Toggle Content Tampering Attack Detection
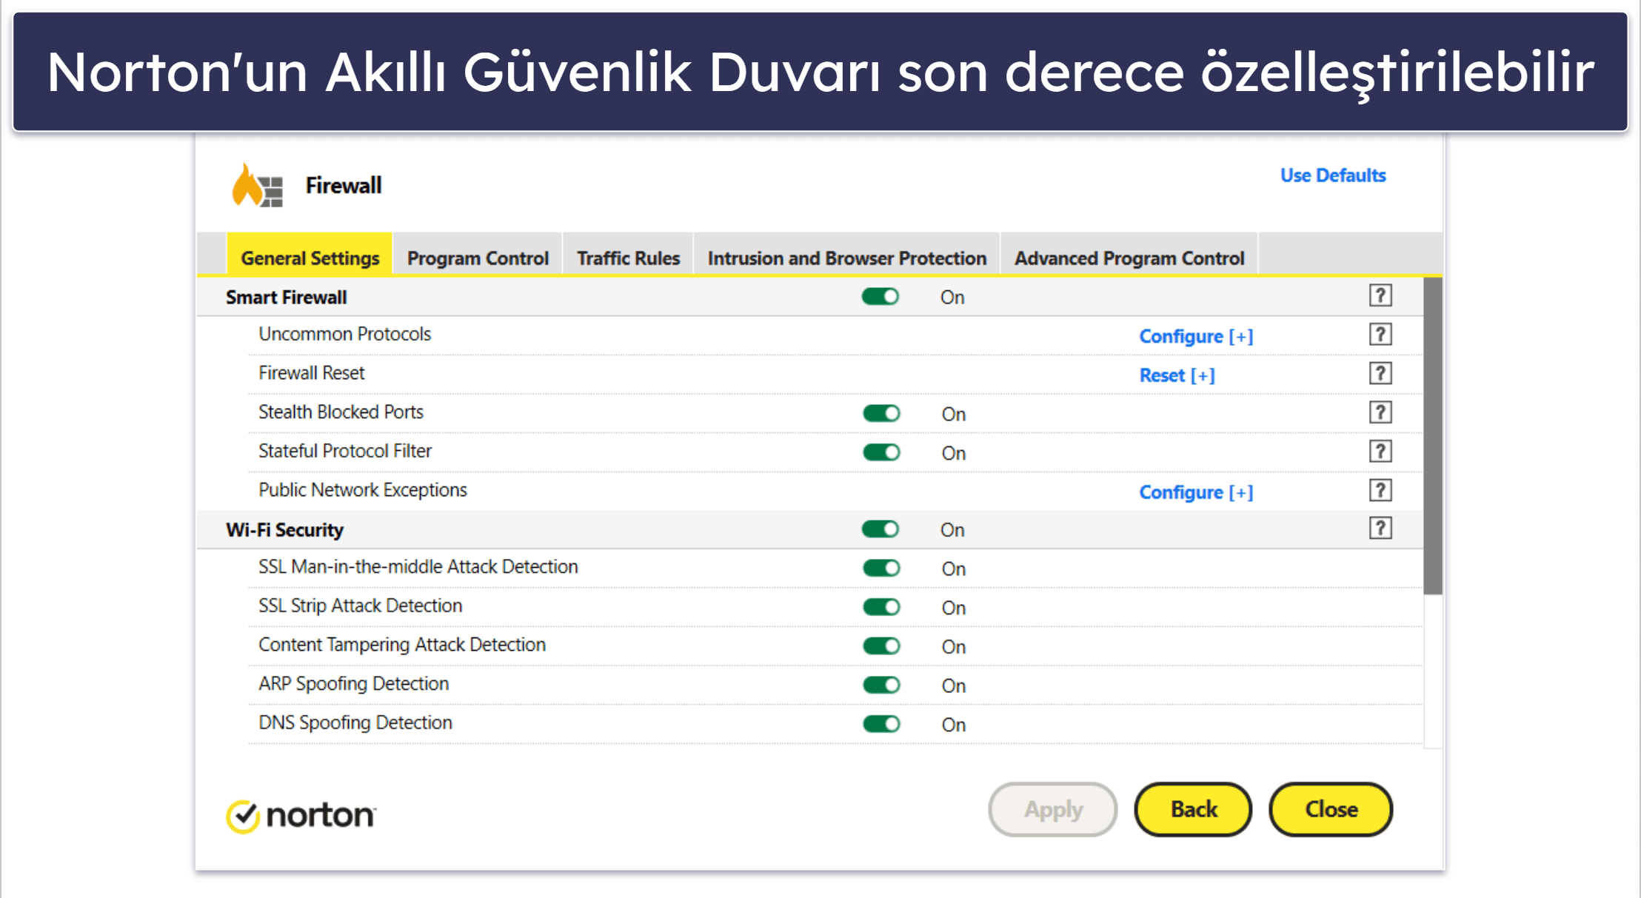 point(881,646)
